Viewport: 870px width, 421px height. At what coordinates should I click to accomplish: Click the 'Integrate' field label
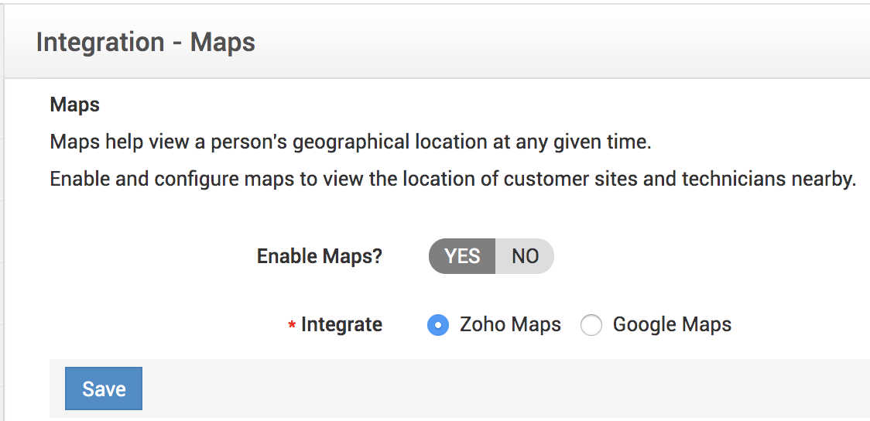click(x=341, y=324)
